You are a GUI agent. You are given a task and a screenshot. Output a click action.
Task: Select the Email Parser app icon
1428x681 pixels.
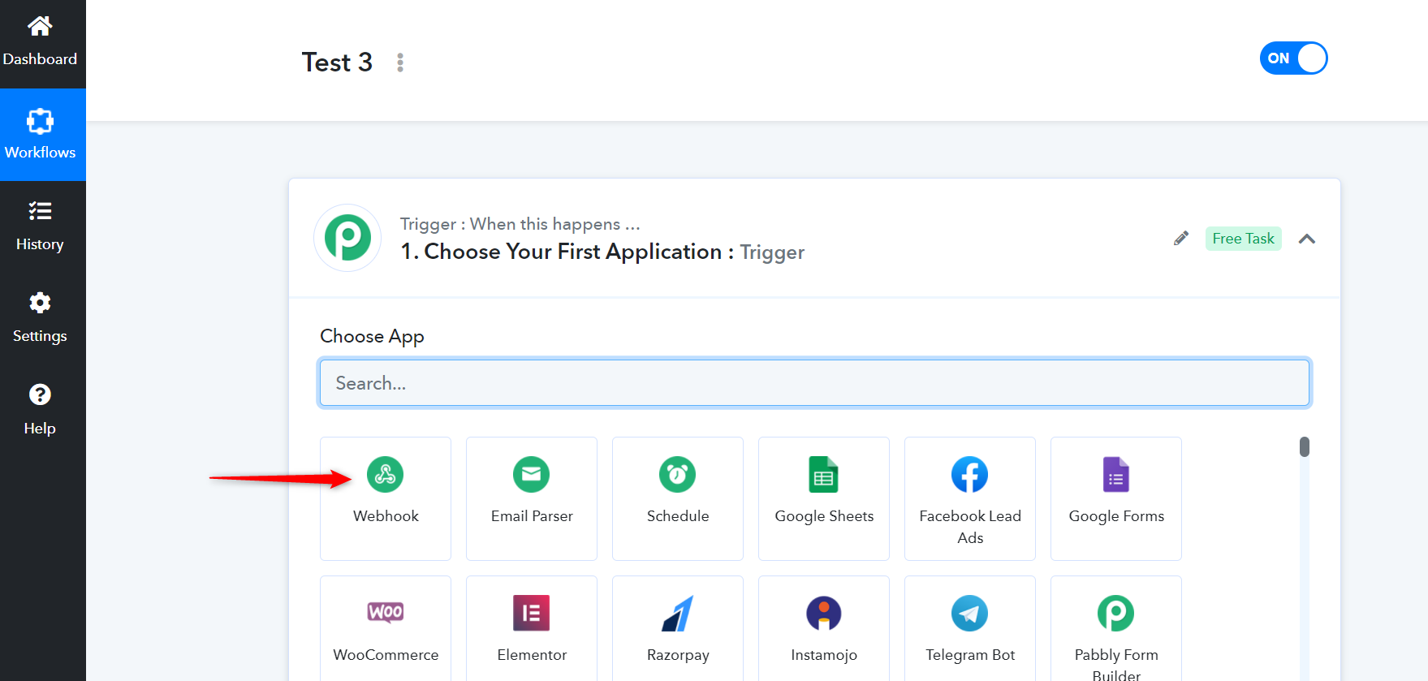pos(532,475)
